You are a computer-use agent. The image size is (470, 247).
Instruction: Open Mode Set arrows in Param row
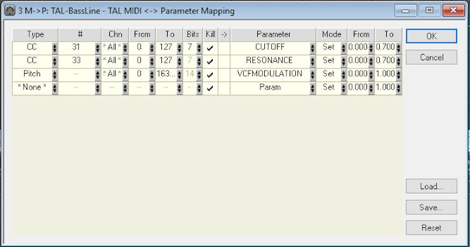[x=344, y=88]
